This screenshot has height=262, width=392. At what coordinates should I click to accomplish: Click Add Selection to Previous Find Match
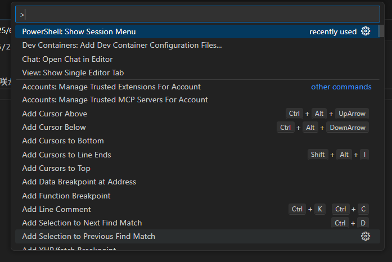(x=88, y=237)
